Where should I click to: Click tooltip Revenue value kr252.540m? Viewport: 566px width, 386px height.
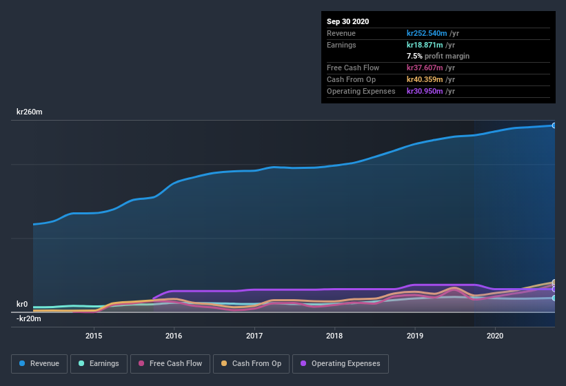click(x=429, y=33)
